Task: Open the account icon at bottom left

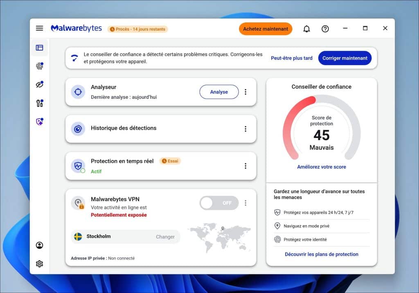Action: [39, 245]
